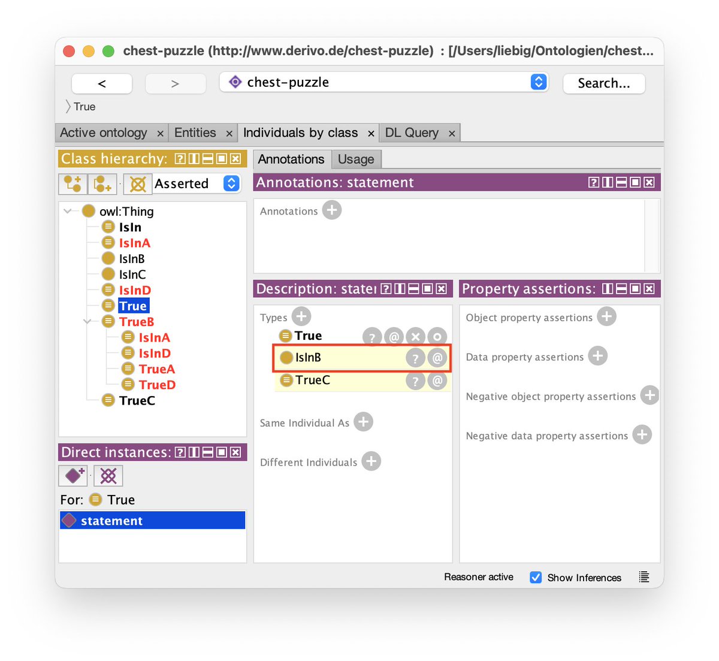The image size is (719, 661).
Task: Collapse the TrueB class node
Action: (x=87, y=322)
